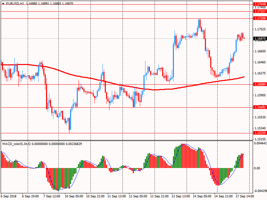Click the 1.17208 horizontal level label
This screenshot has width=267, height=200.
(x=260, y=18)
